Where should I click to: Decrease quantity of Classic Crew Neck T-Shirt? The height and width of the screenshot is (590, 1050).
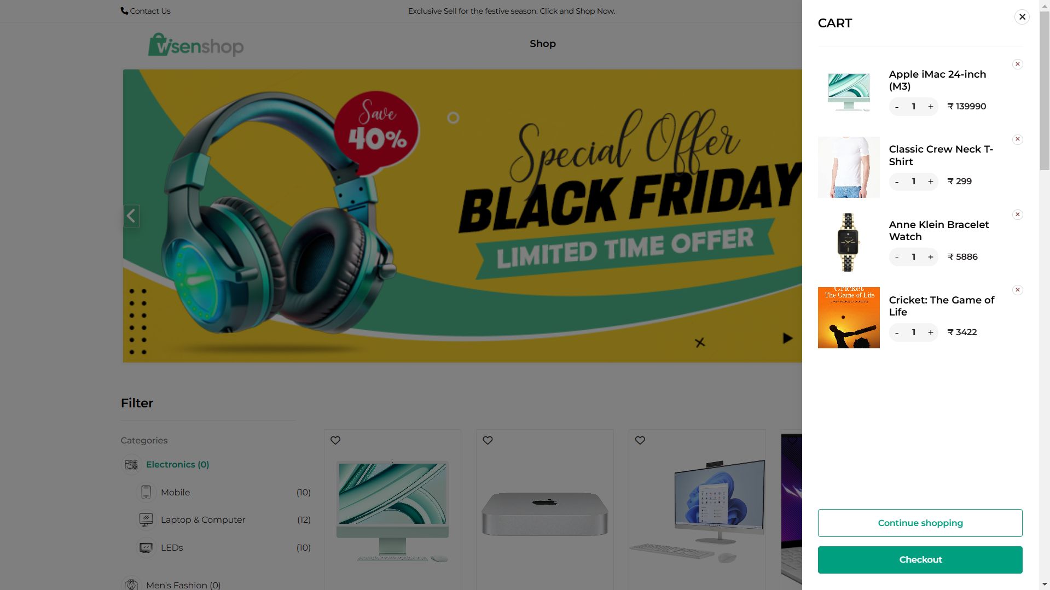pyautogui.click(x=896, y=182)
